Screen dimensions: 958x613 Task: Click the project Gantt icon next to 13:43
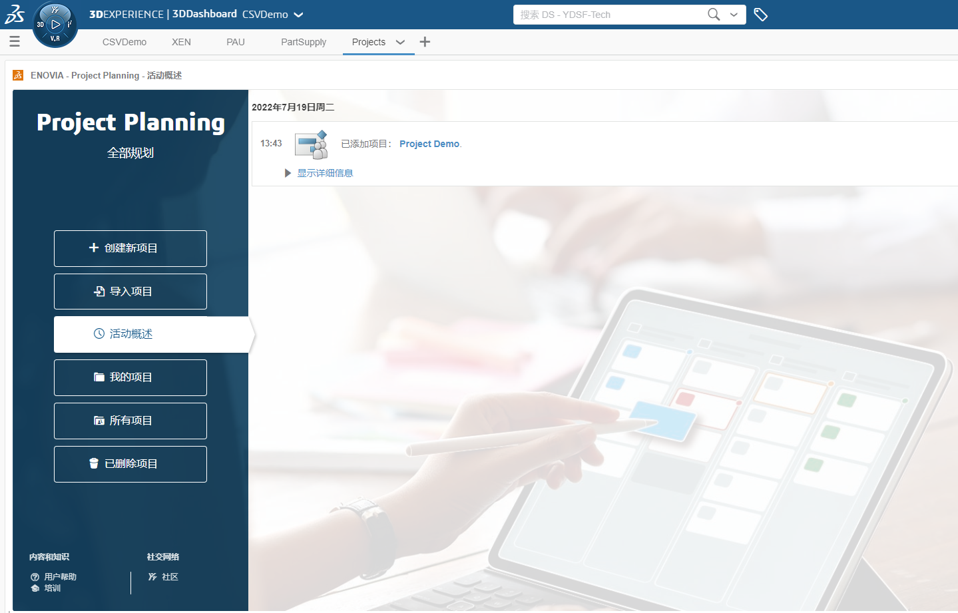click(x=310, y=144)
